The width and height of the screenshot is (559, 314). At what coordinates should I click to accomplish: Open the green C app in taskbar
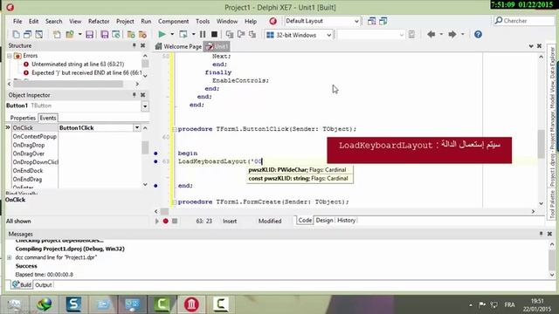(162, 304)
